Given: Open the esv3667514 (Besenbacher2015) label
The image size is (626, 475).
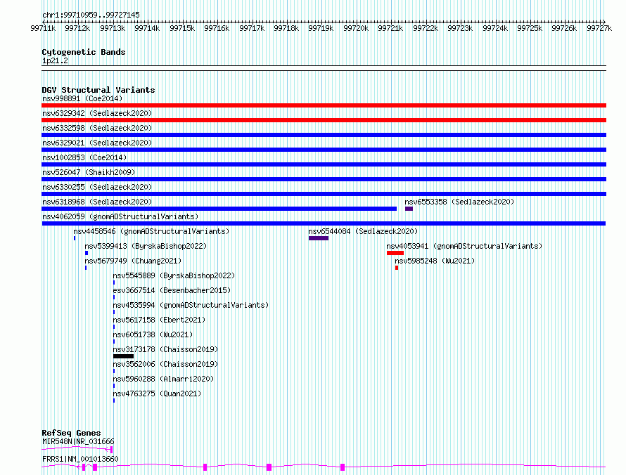Looking at the screenshot, I should click(x=172, y=290).
